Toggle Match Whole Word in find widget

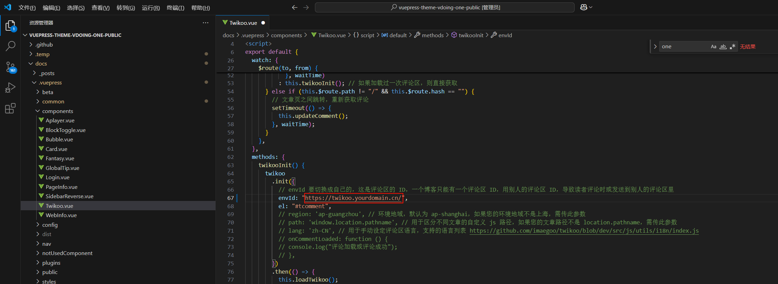pos(723,47)
